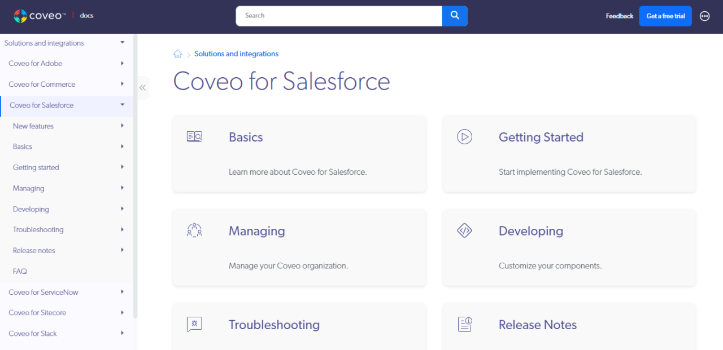The width and height of the screenshot is (723, 350).
Task: Open the Basics card via its book icon
Action: (194, 136)
